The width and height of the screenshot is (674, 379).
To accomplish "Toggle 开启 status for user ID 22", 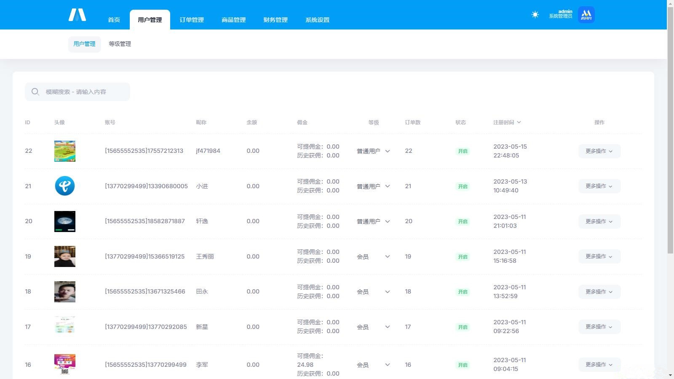I will coord(463,151).
